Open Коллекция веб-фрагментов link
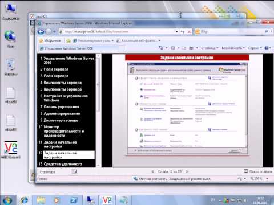This screenshot has width=274, height=205. point(138,40)
